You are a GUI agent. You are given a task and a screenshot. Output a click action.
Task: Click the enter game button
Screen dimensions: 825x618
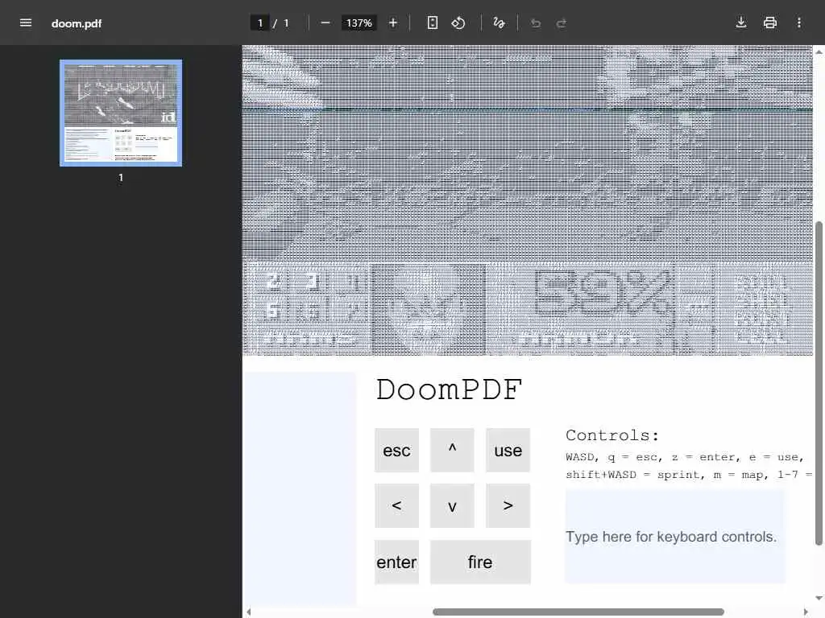(396, 562)
